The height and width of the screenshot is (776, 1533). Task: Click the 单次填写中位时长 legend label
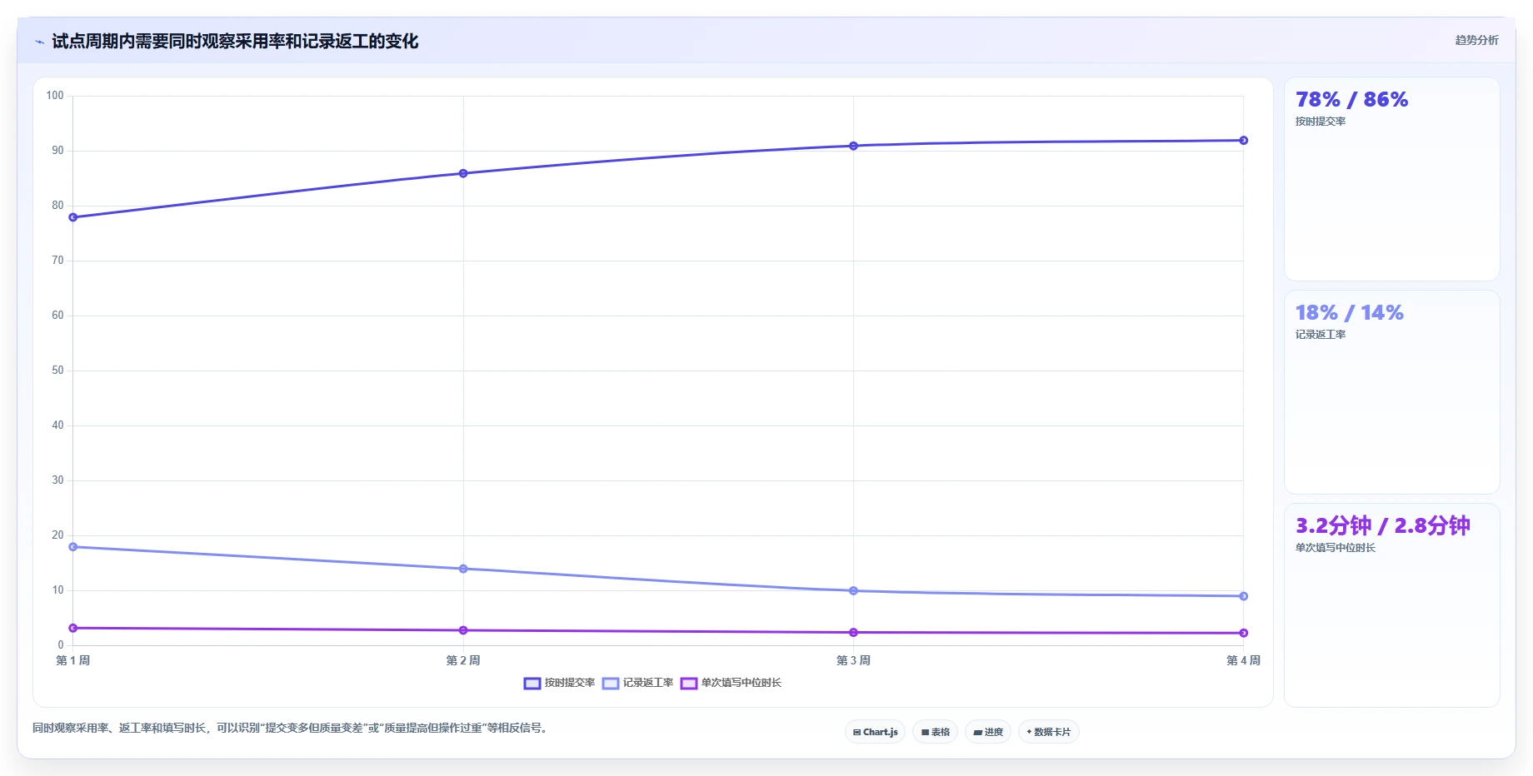pyautogui.click(x=742, y=683)
